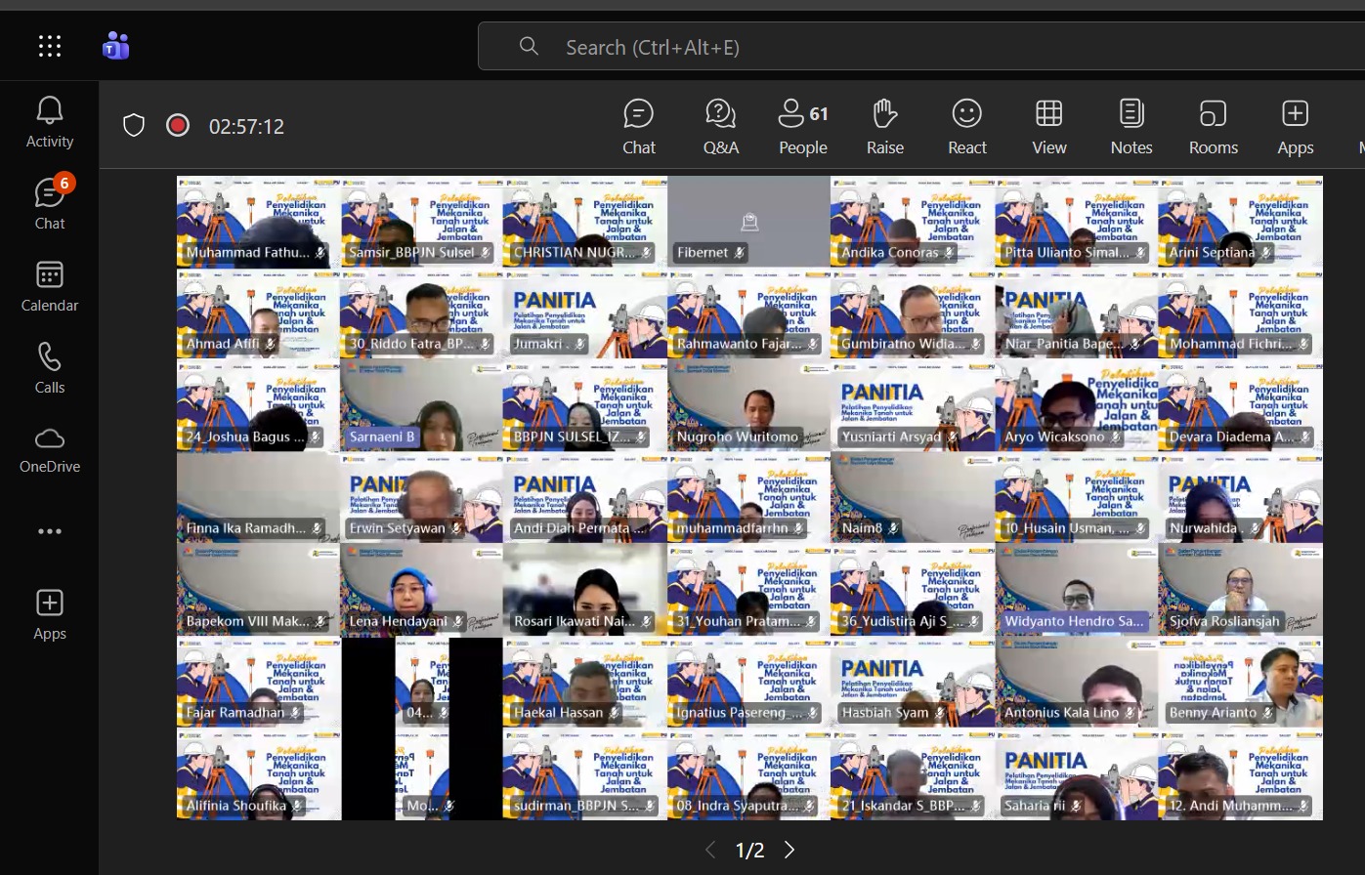Toggle Raise hand in meeting

tap(884, 126)
